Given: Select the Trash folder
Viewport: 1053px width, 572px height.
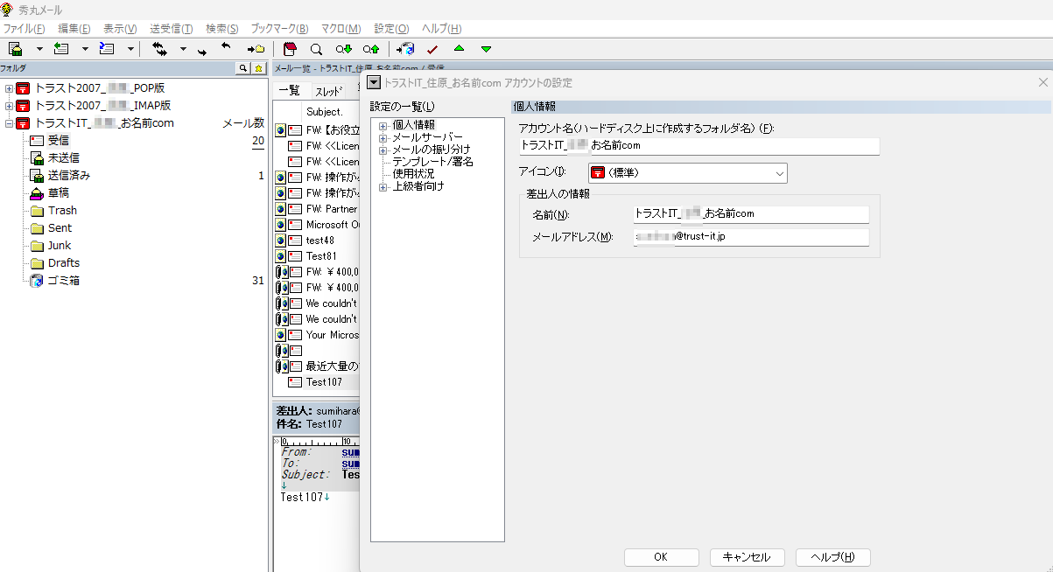Looking at the screenshot, I should (x=62, y=211).
